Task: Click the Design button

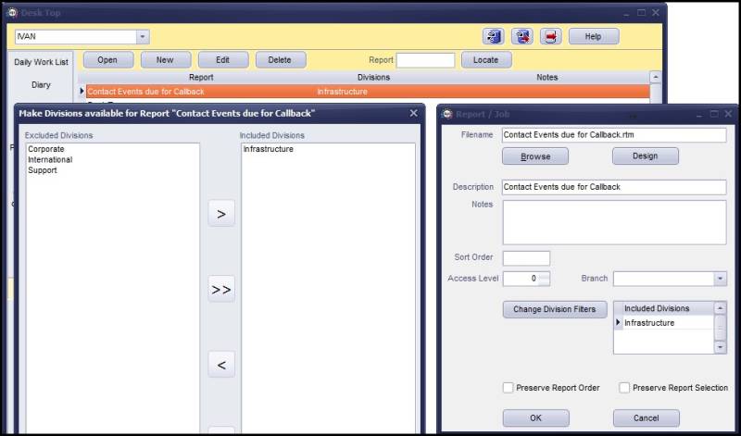Action: pyautogui.click(x=645, y=156)
